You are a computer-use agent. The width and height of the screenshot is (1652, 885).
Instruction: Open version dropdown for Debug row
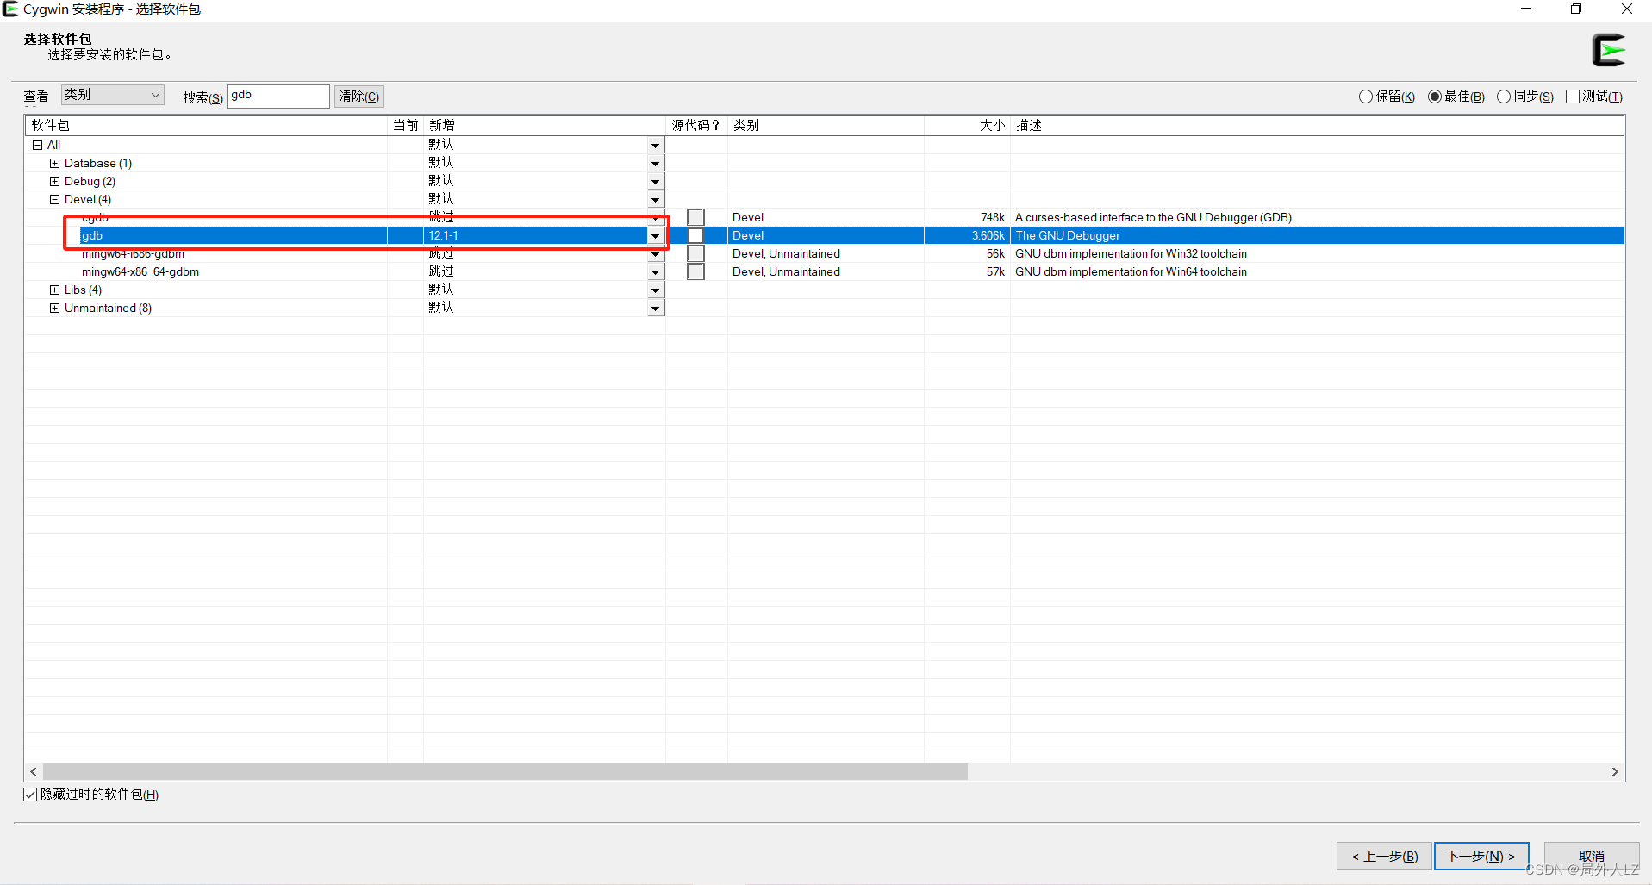(x=656, y=182)
